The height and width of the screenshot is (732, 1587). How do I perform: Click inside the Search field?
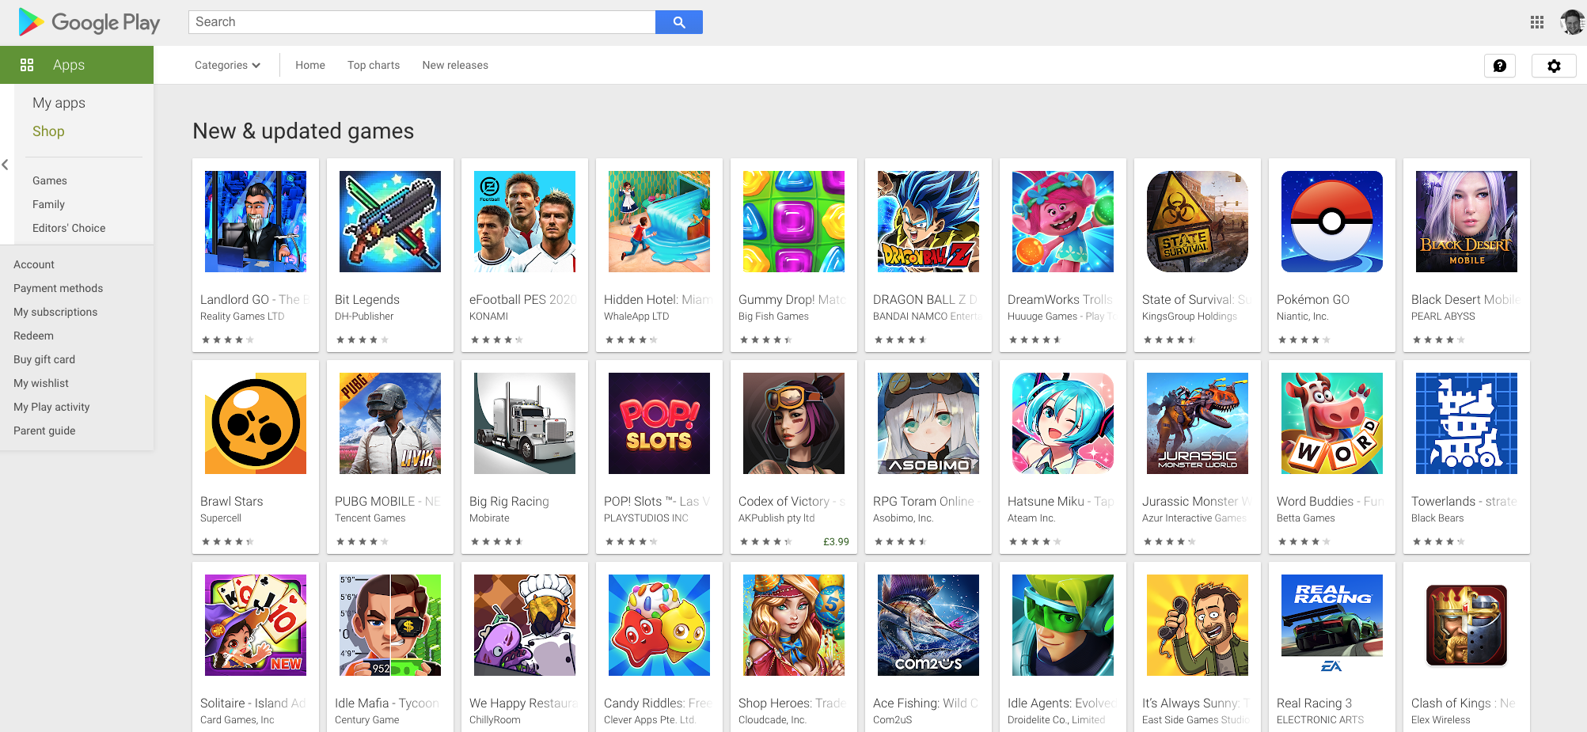pyautogui.click(x=422, y=22)
